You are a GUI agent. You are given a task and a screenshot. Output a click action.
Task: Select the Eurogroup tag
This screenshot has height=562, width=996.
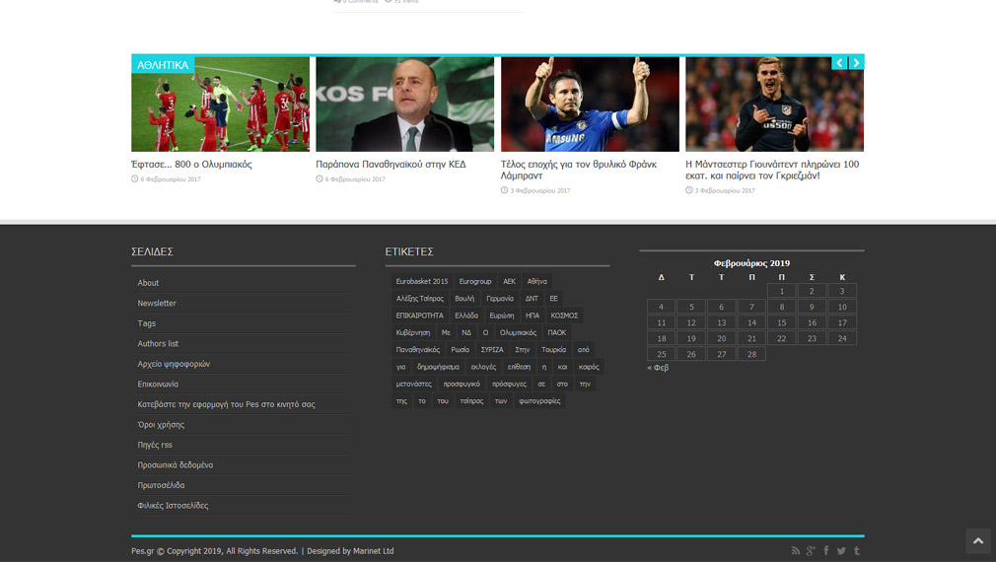pyautogui.click(x=475, y=281)
